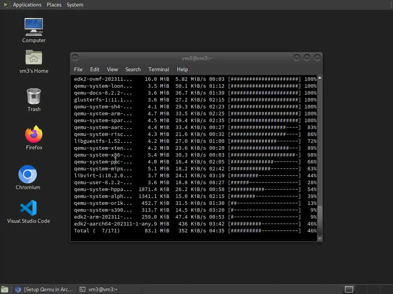Click the qemu-system-mips... package name
This screenshot has width=393, height=294.
[x=103, y=169]
